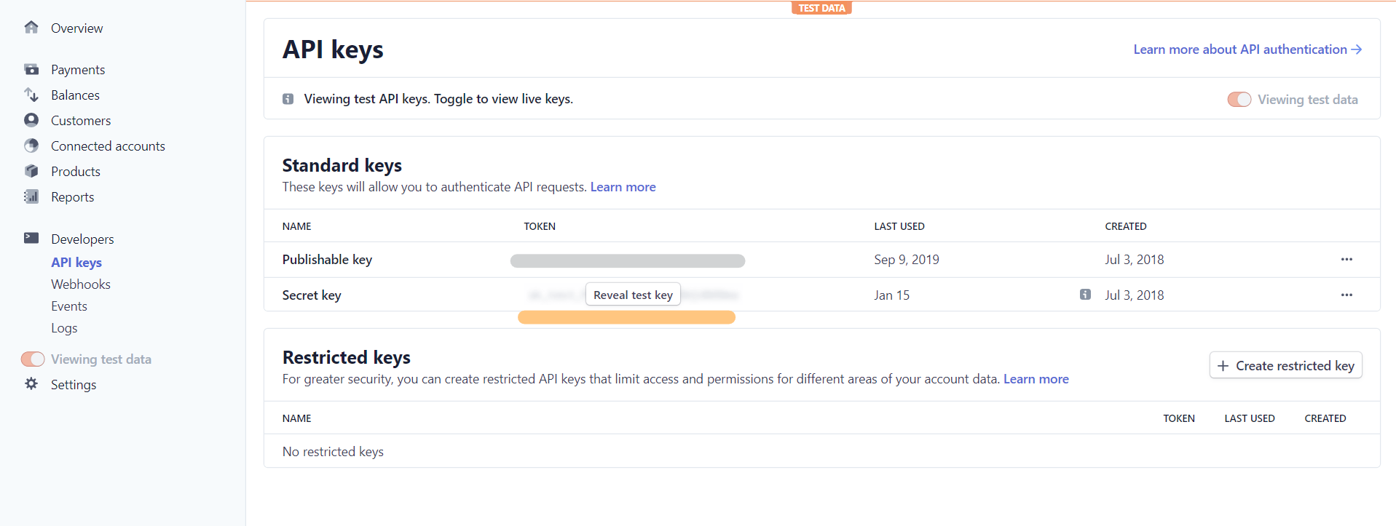Expand the Developers section in sidebar
The height and width of the screenshot is (526, 1396).
click(x=82, y=239)
